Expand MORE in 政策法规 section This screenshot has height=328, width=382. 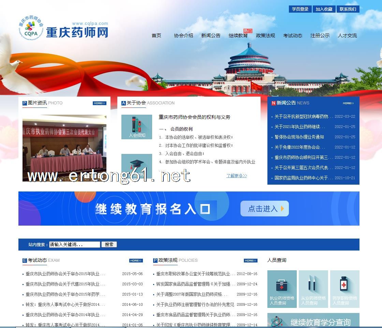pyautogui.click(x=250, y=260)
